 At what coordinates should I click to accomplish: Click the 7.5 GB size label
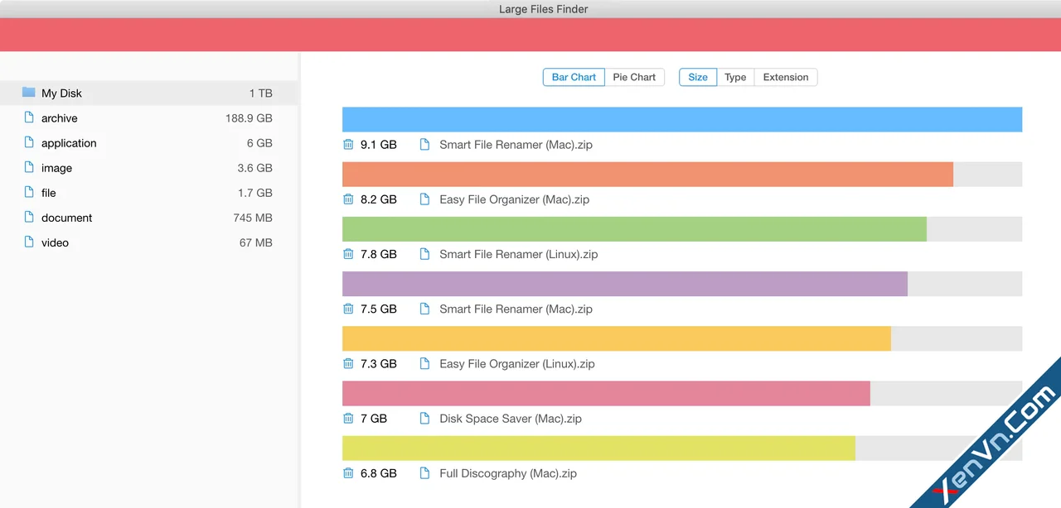[379, 309]
